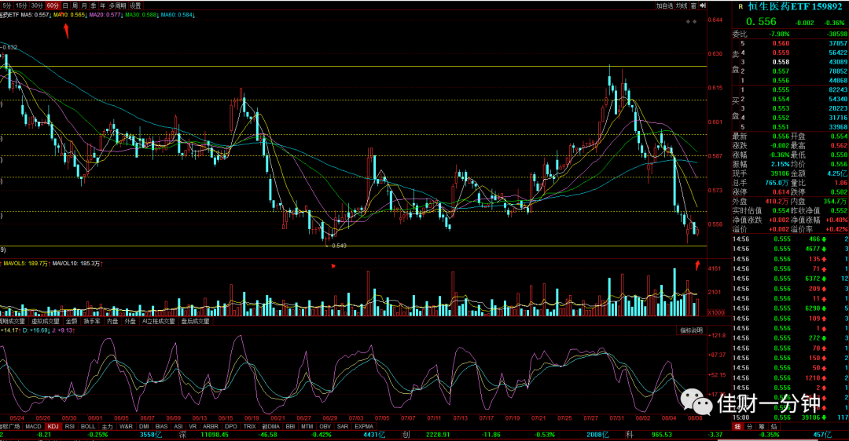Click 均线 moving average button
The height and width of the screenshot is (441, 849).
tap(681, 5)
